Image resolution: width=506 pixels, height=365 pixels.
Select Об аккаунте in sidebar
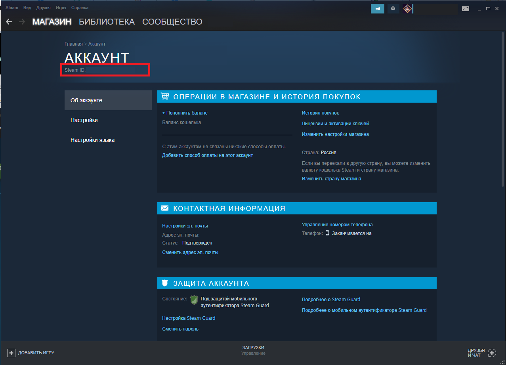pyautogui.click(x=108, y=100)
